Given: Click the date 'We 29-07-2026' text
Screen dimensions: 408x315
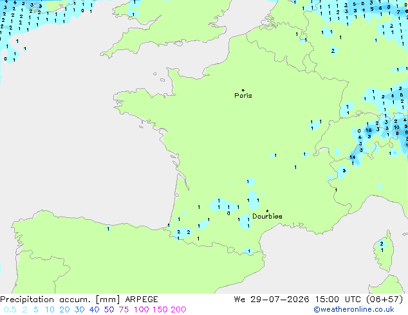Looking at the screenshot, I should click(272, 300).
